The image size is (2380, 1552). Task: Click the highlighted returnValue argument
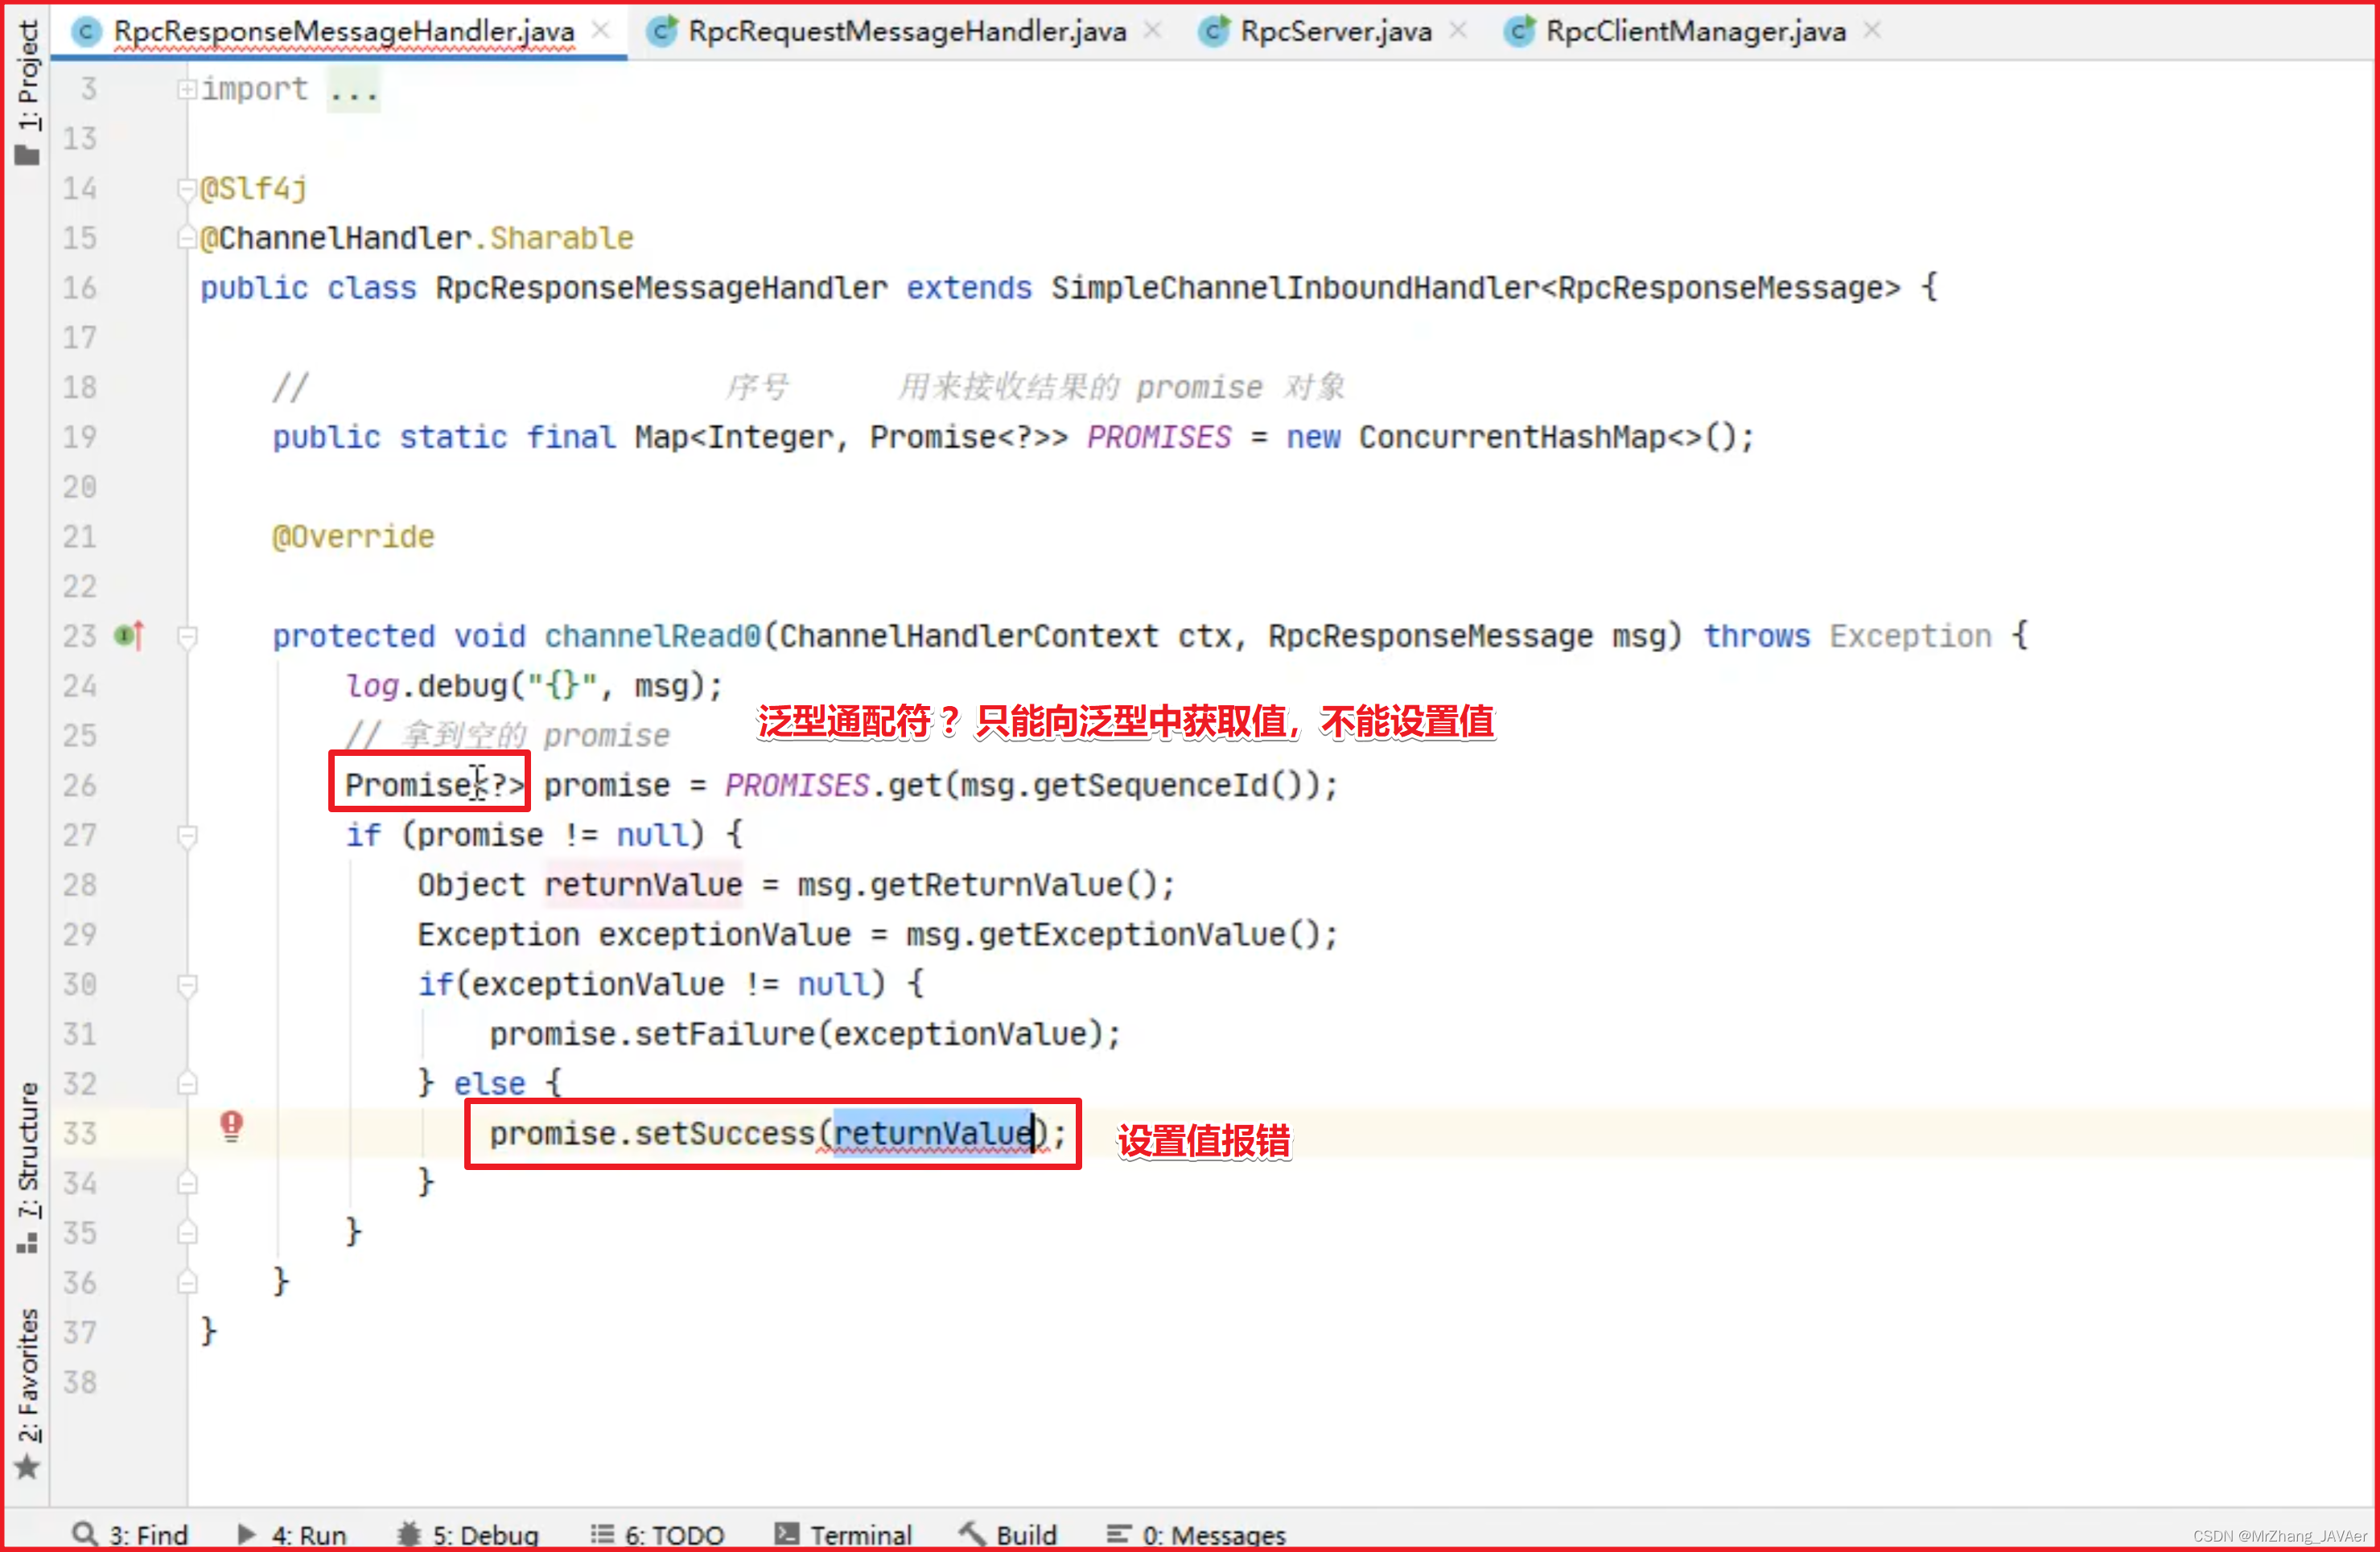point(933,1133)
